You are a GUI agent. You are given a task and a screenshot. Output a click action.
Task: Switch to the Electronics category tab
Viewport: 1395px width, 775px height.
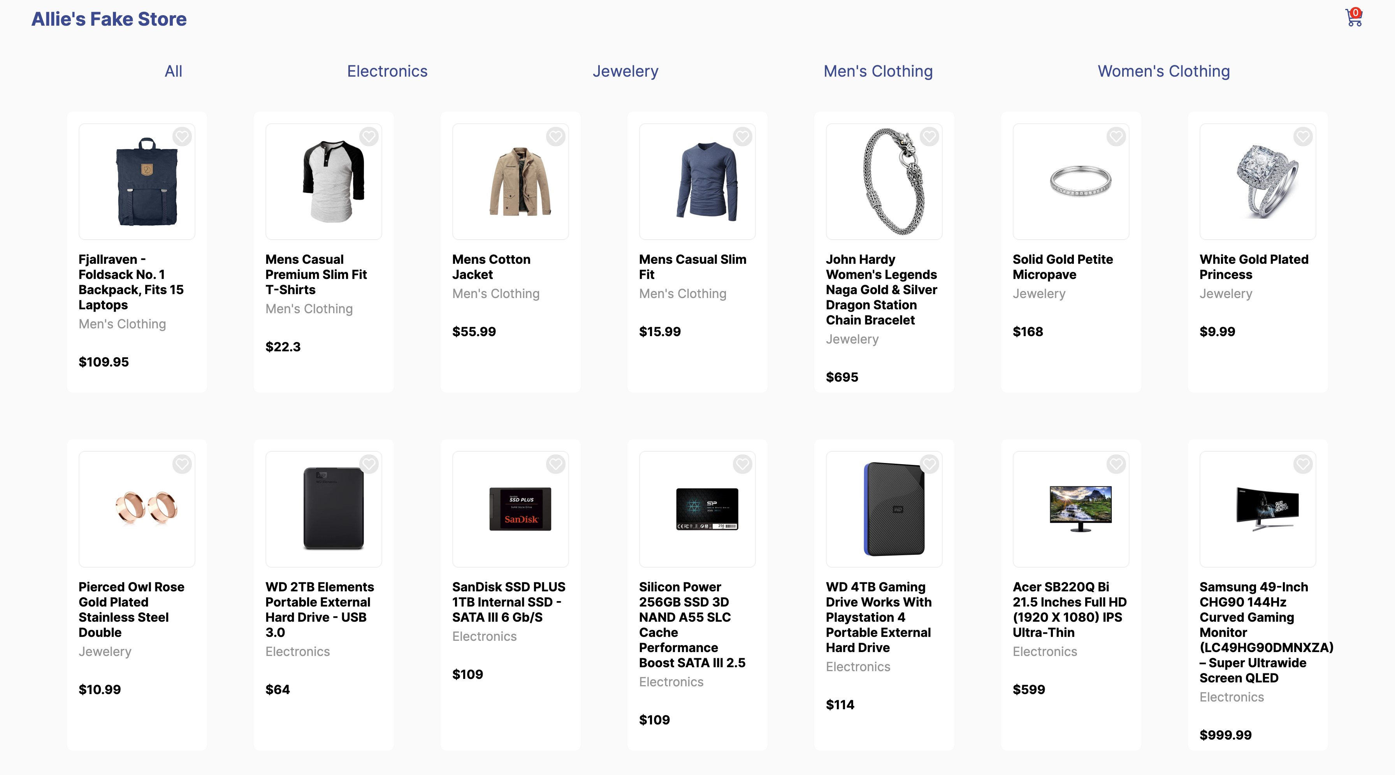[x=387, y=72]
